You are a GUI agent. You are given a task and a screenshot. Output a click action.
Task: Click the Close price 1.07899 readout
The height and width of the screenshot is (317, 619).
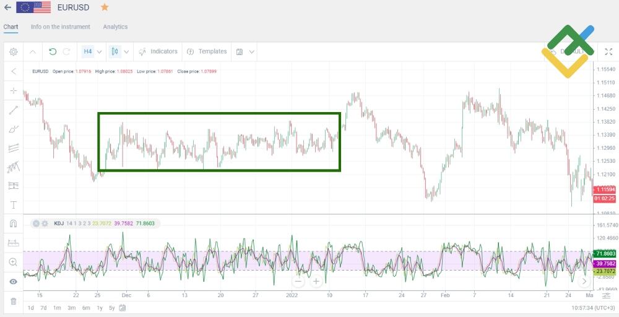click(197, 71)
